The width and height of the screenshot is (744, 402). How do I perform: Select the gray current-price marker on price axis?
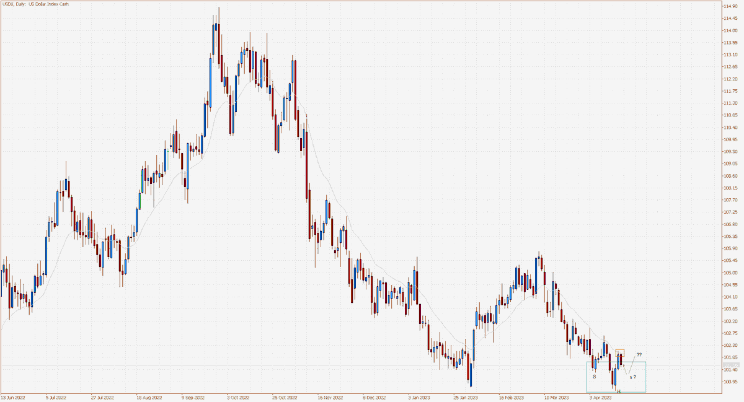(x=730, y=365)
